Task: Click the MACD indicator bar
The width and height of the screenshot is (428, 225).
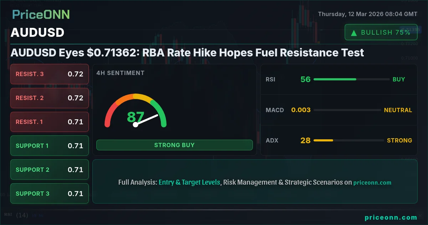Action: pos(347,110)
